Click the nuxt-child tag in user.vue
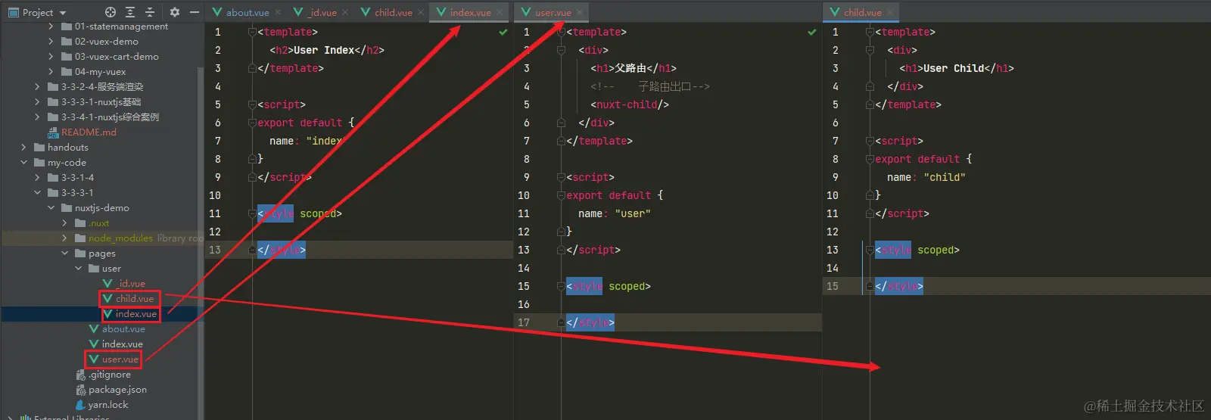Viewport: 1211px width, 420px height. click(x=630, y=104)
